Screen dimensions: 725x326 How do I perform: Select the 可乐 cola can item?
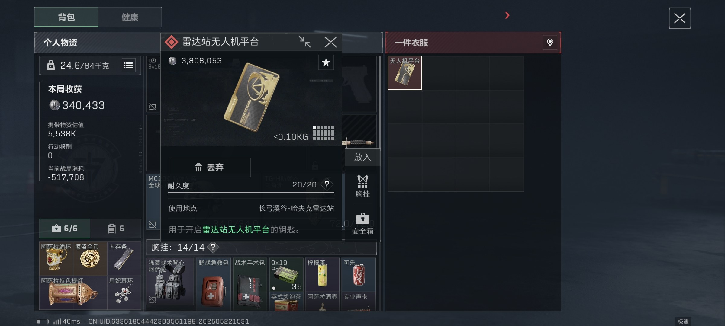(x=359, y=274)
